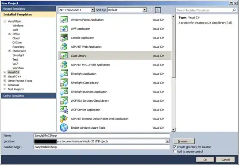Select the Console Application template name
The image size is (239, 165).
[82, 38]
